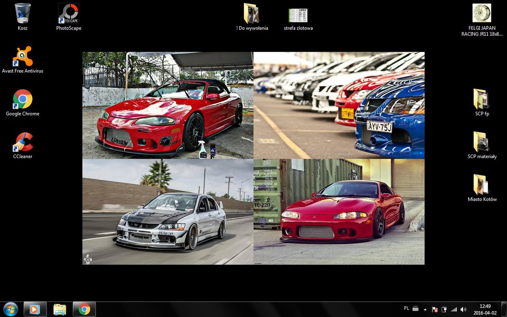Select the Avast Free Antivirus shortcut
The image size is (507, 317).
click(x=22, y=60)
